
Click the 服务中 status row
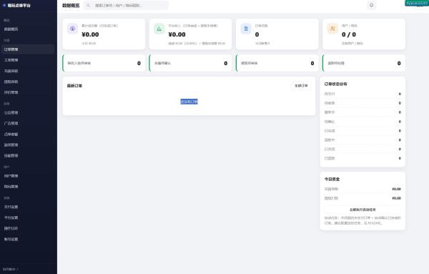coord(363,112)
